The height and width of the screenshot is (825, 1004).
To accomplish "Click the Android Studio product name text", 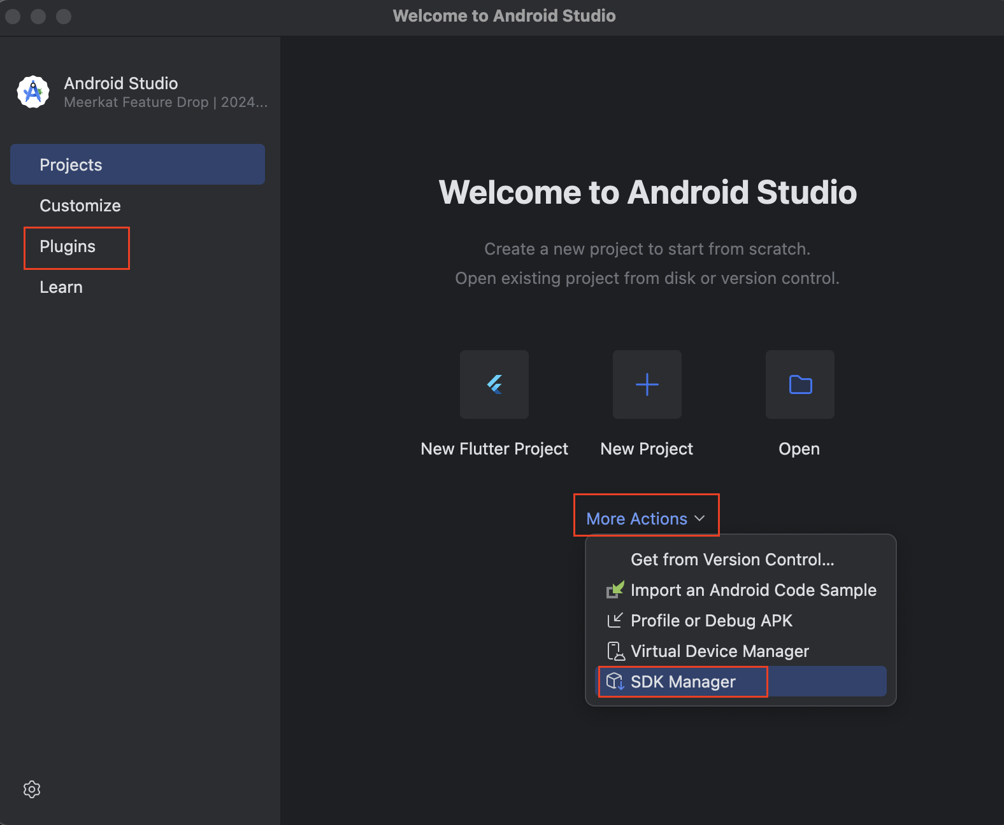I will (121, 83).
